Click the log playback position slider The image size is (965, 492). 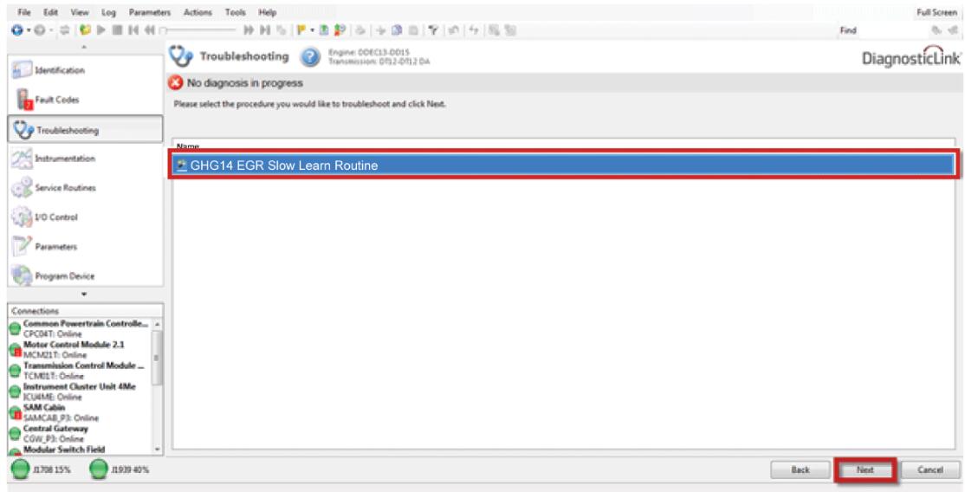(198, 30)
